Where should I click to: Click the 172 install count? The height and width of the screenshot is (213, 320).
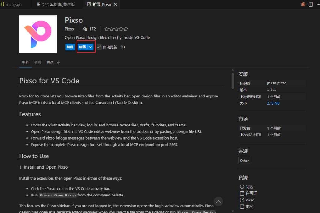(x=92, y=29)
